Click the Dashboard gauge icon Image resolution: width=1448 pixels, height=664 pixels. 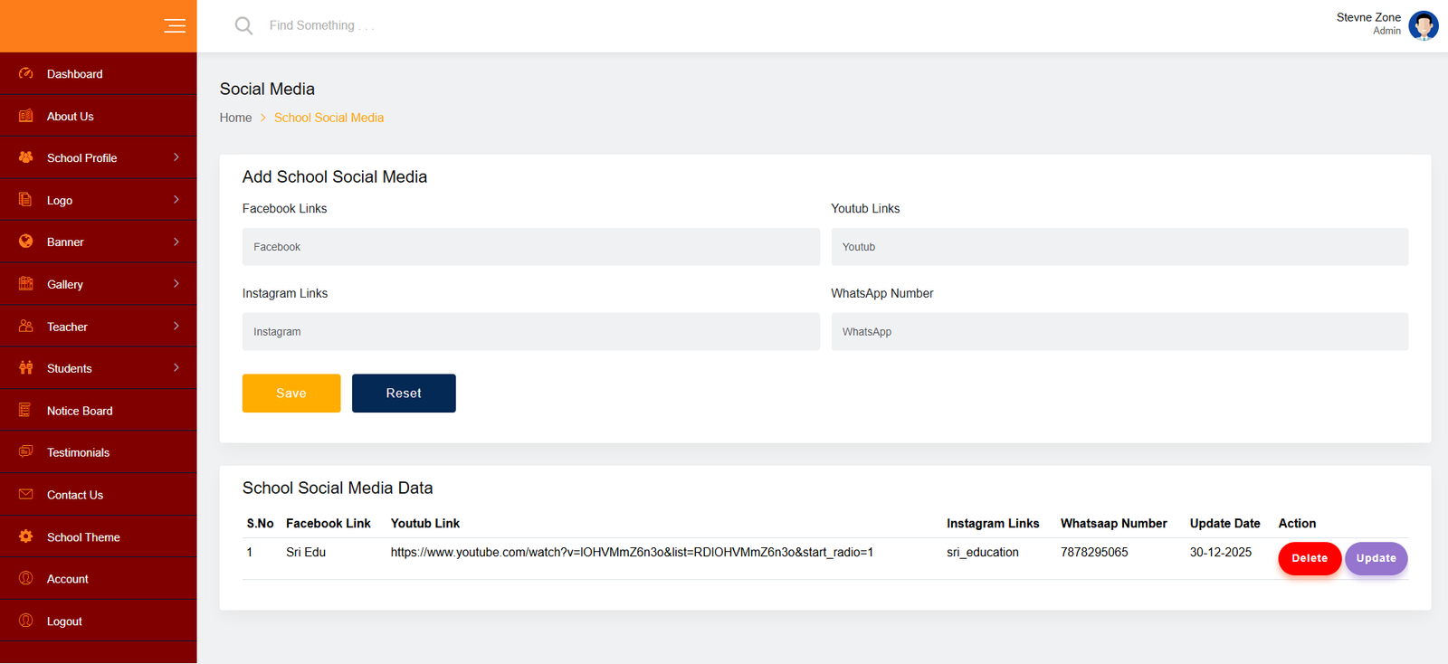(x=26, y=73)
